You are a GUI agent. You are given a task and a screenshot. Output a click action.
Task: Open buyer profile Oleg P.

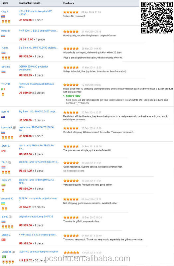(x=5, y=12)
